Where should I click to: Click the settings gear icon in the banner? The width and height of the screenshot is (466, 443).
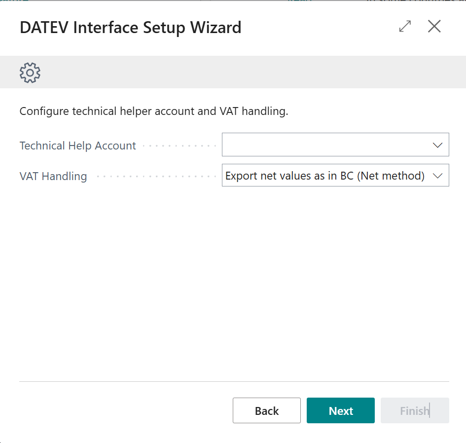[x=30, y=73]
